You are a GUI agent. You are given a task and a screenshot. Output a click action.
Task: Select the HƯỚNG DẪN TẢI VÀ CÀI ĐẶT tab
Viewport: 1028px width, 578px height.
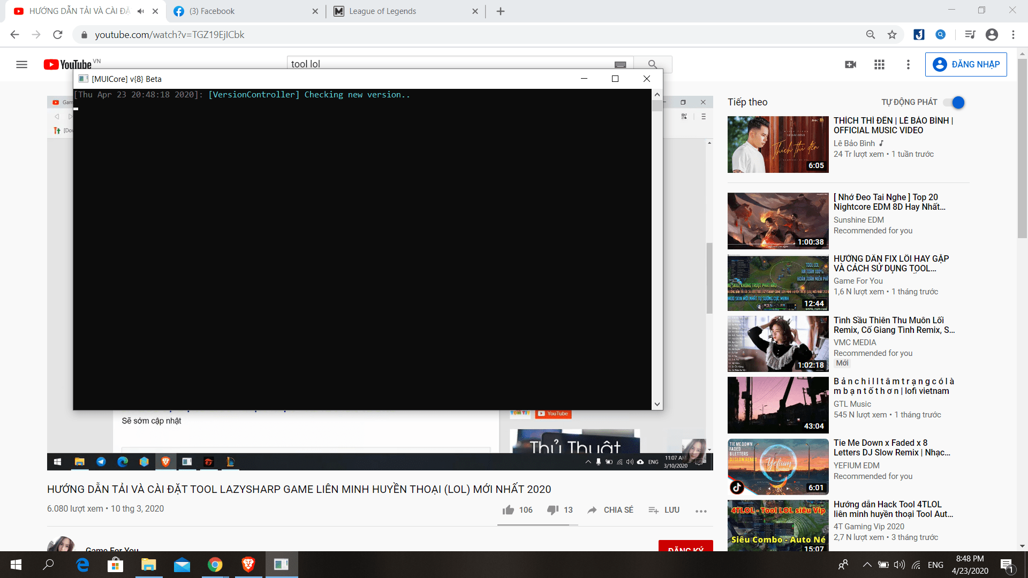tap(79, 11)
